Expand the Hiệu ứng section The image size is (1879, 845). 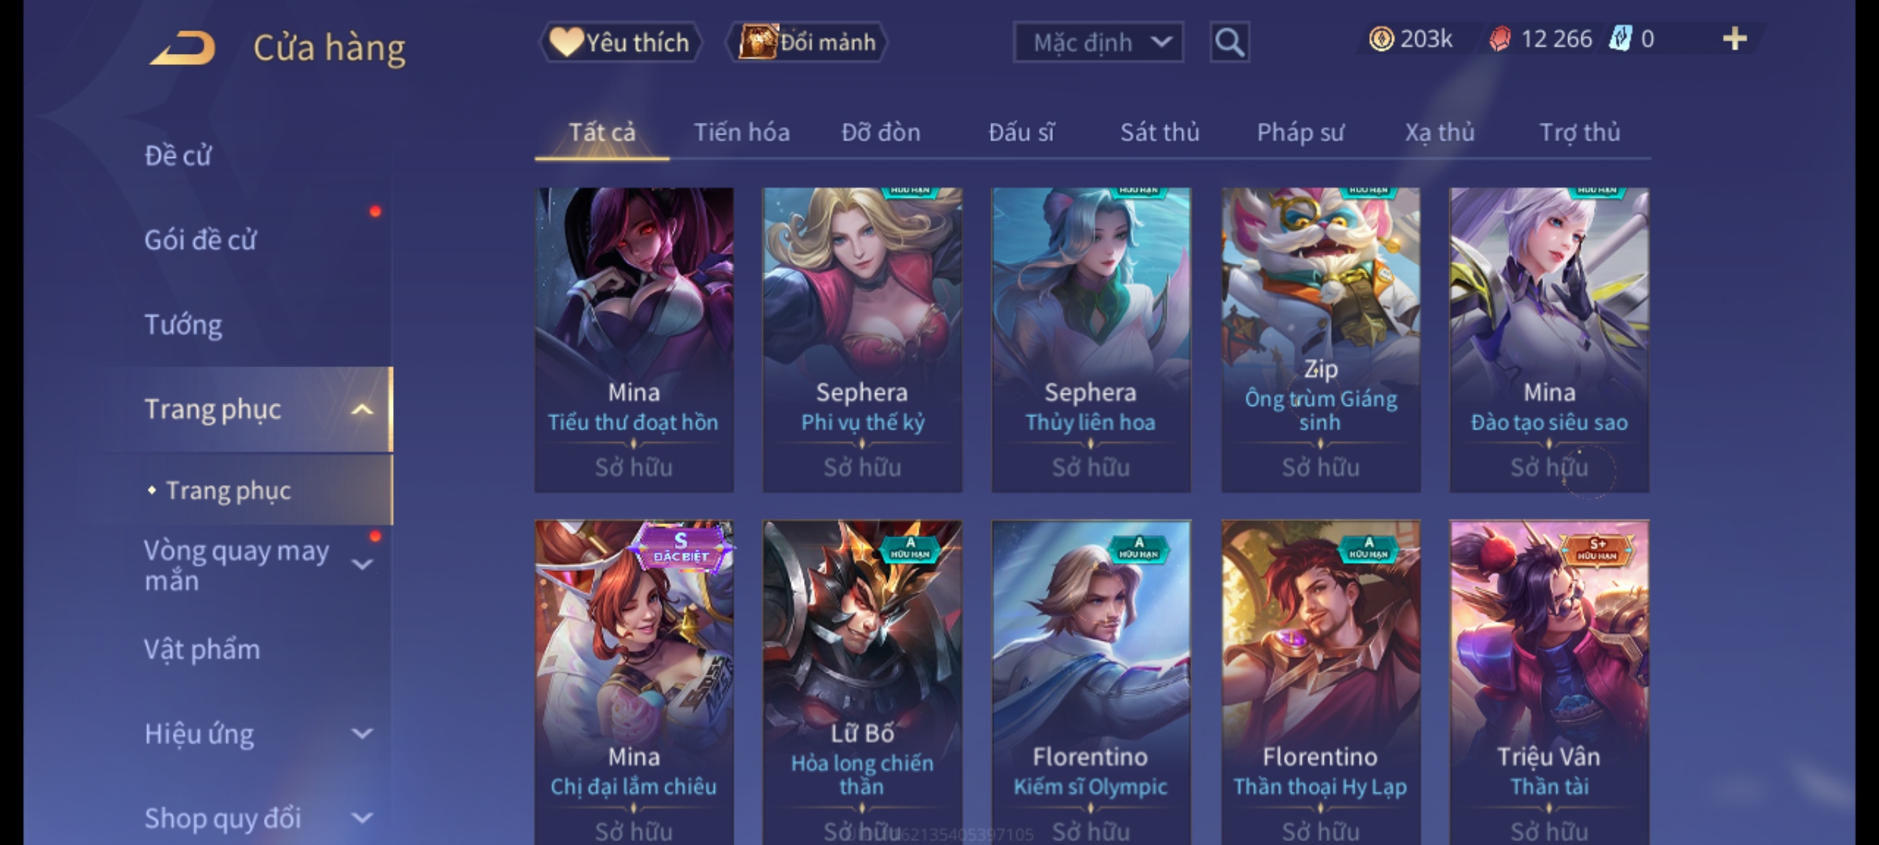click(x=362, y=733)
